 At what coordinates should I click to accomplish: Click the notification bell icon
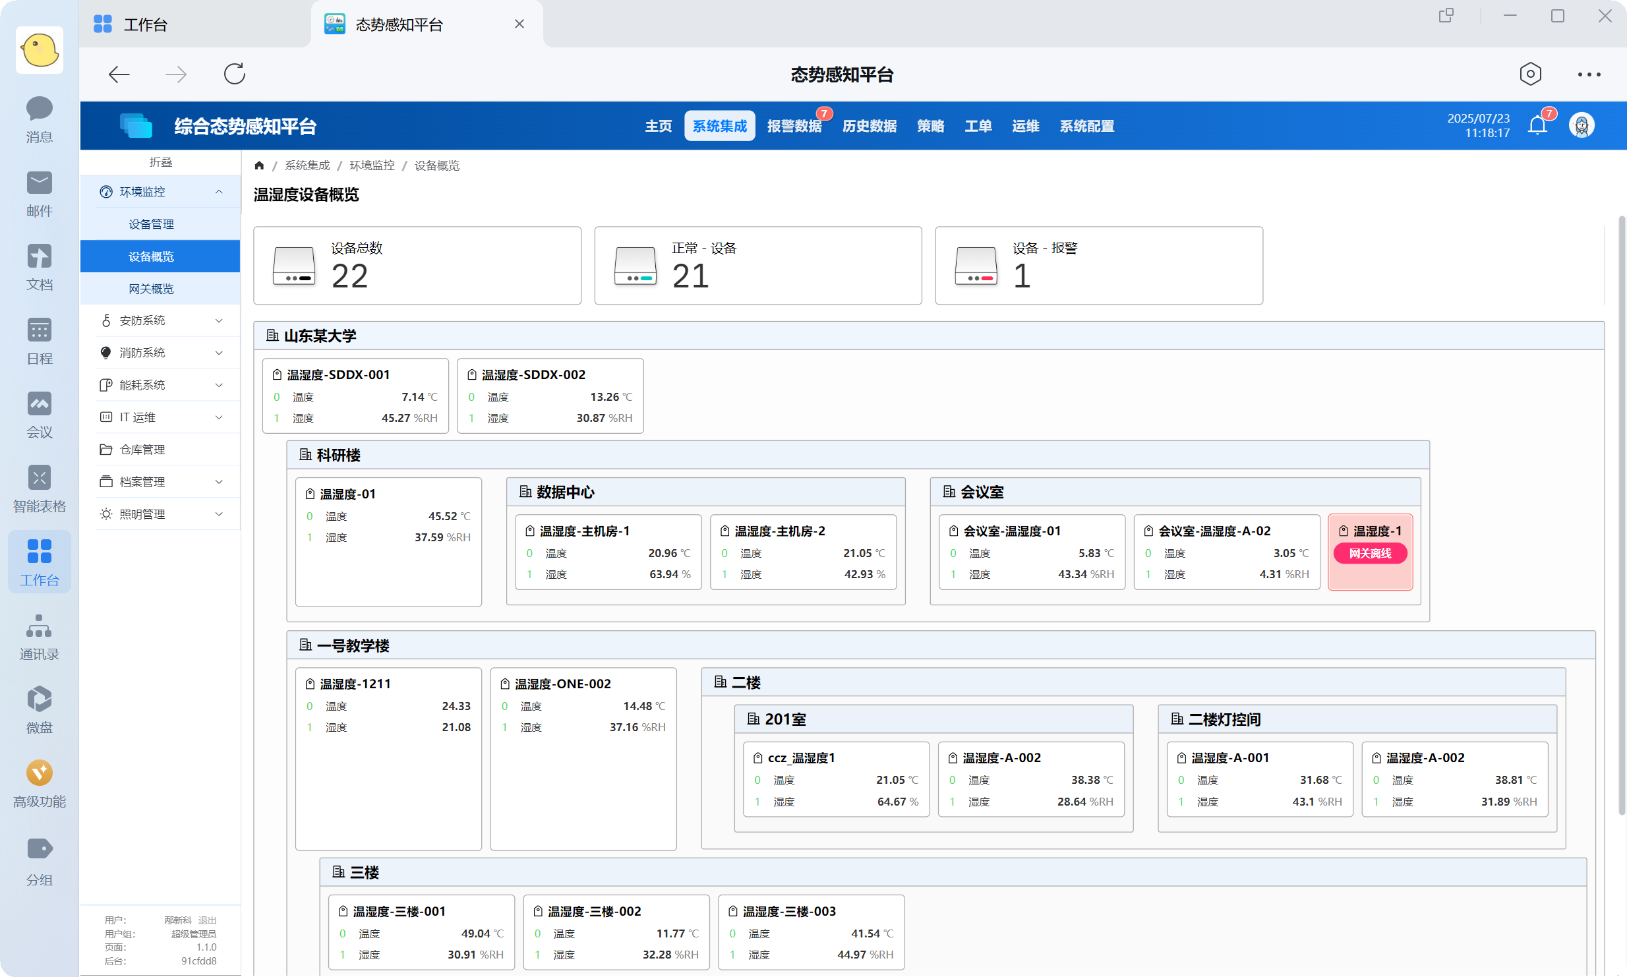tap(1537, 125)
